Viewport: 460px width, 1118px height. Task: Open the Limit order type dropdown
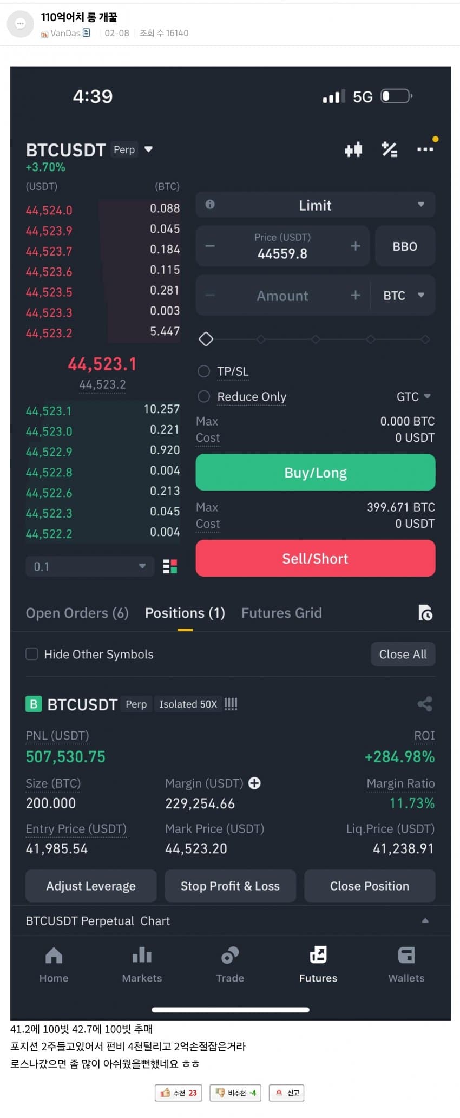[316, 205]
